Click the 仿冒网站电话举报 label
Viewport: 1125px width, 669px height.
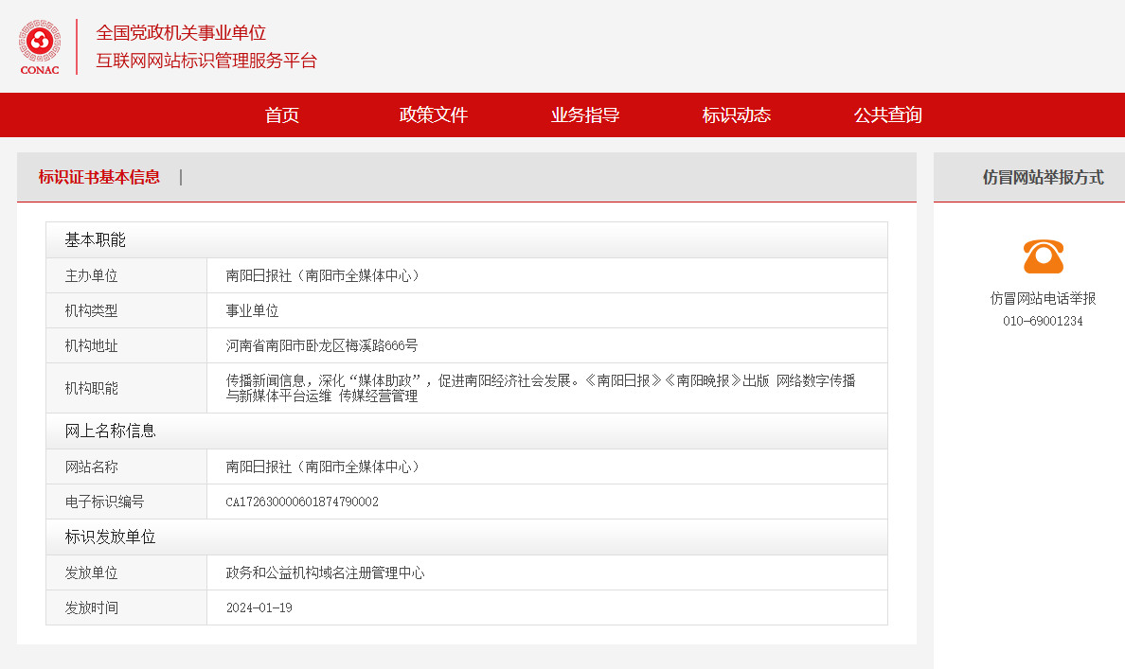[1043, 298]
